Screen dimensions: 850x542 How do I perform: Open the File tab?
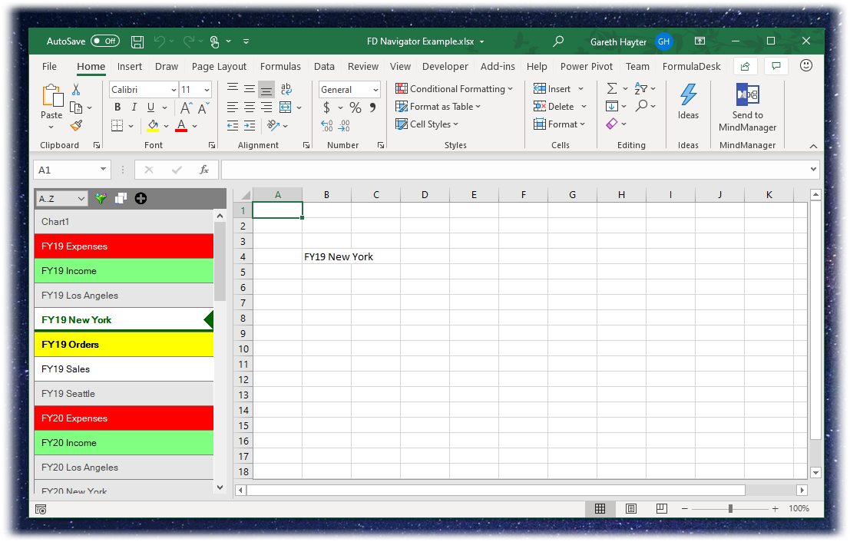49,66
